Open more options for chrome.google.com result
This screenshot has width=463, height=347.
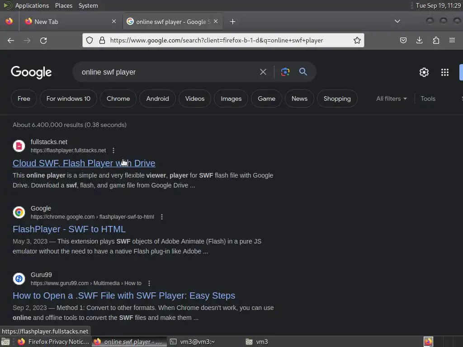[162, 217]
